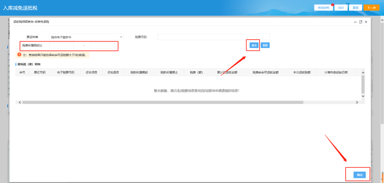Go to next step with 下一步
The image size is (384, 183).
click(372, 8)
